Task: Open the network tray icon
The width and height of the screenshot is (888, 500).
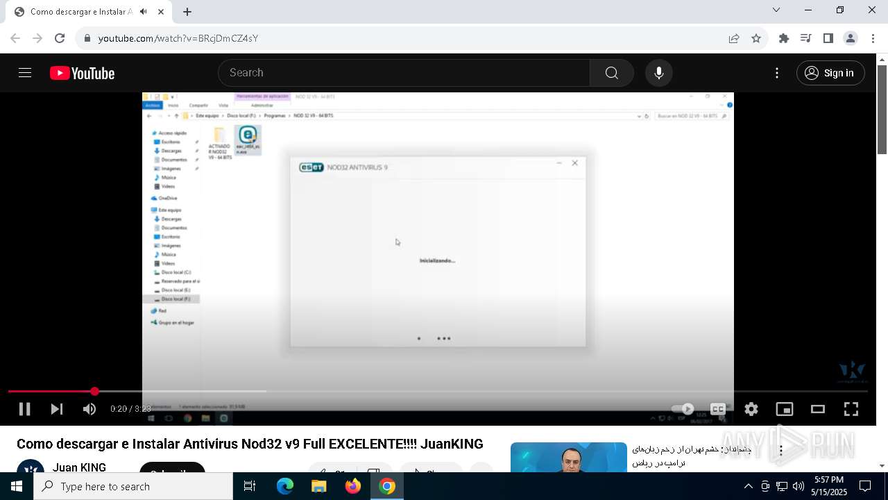Action: pyautogui.click(x=782, y=486)
